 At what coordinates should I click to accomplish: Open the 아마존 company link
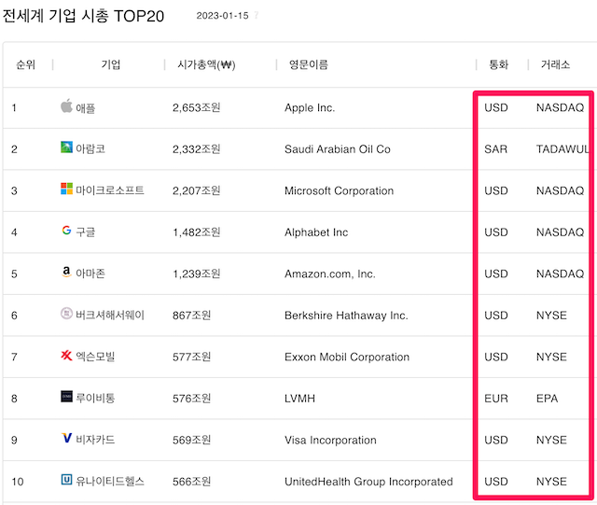tap(90, 274)
